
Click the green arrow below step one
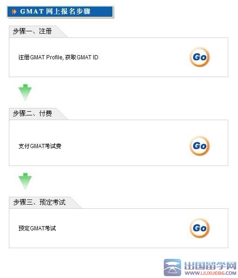pyautogui.click(x=25, y=93)
